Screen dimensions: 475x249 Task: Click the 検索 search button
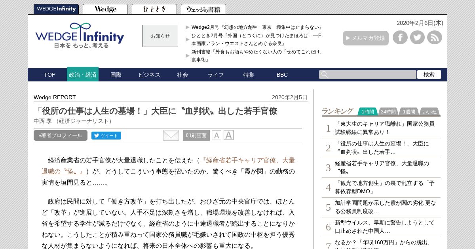tap(429, 74)
